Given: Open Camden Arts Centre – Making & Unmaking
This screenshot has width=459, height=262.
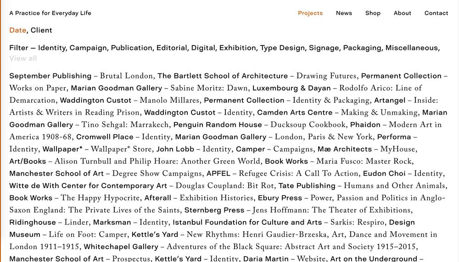Looking at the screenshot, I should [x=337, y=112].
